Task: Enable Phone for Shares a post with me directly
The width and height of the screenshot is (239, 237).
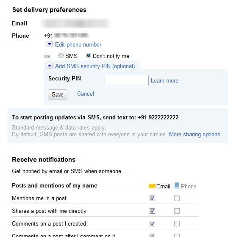Action: pyautogui.click(x=177, y=211)
